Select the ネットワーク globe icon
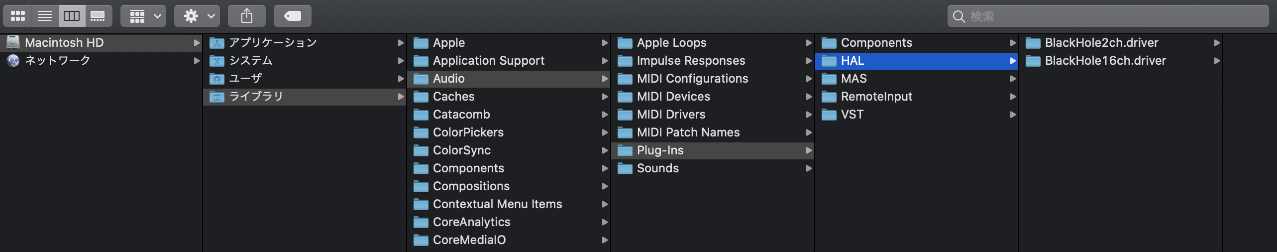This screenshot has height=252, width=1277. [13, 60]
